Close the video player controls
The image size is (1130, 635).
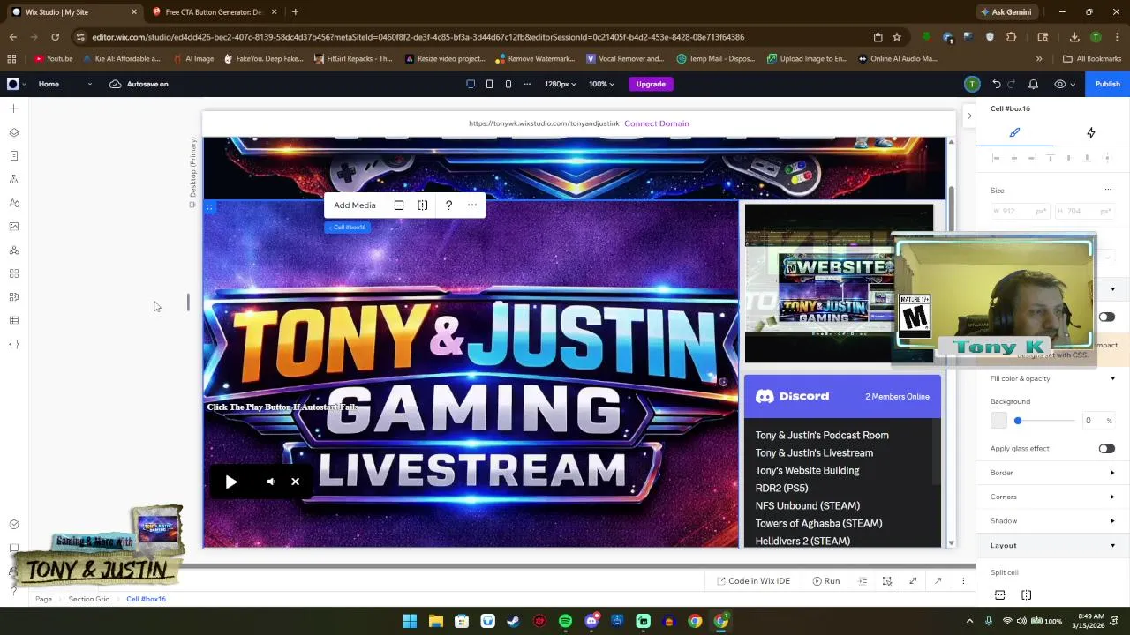pyautogui.click(x=295, y=482)
